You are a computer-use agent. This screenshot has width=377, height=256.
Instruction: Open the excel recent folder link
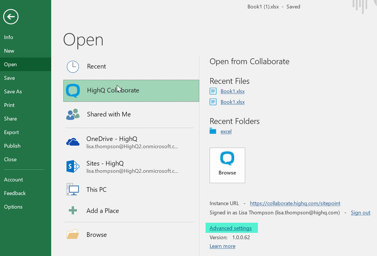(226, 131)
